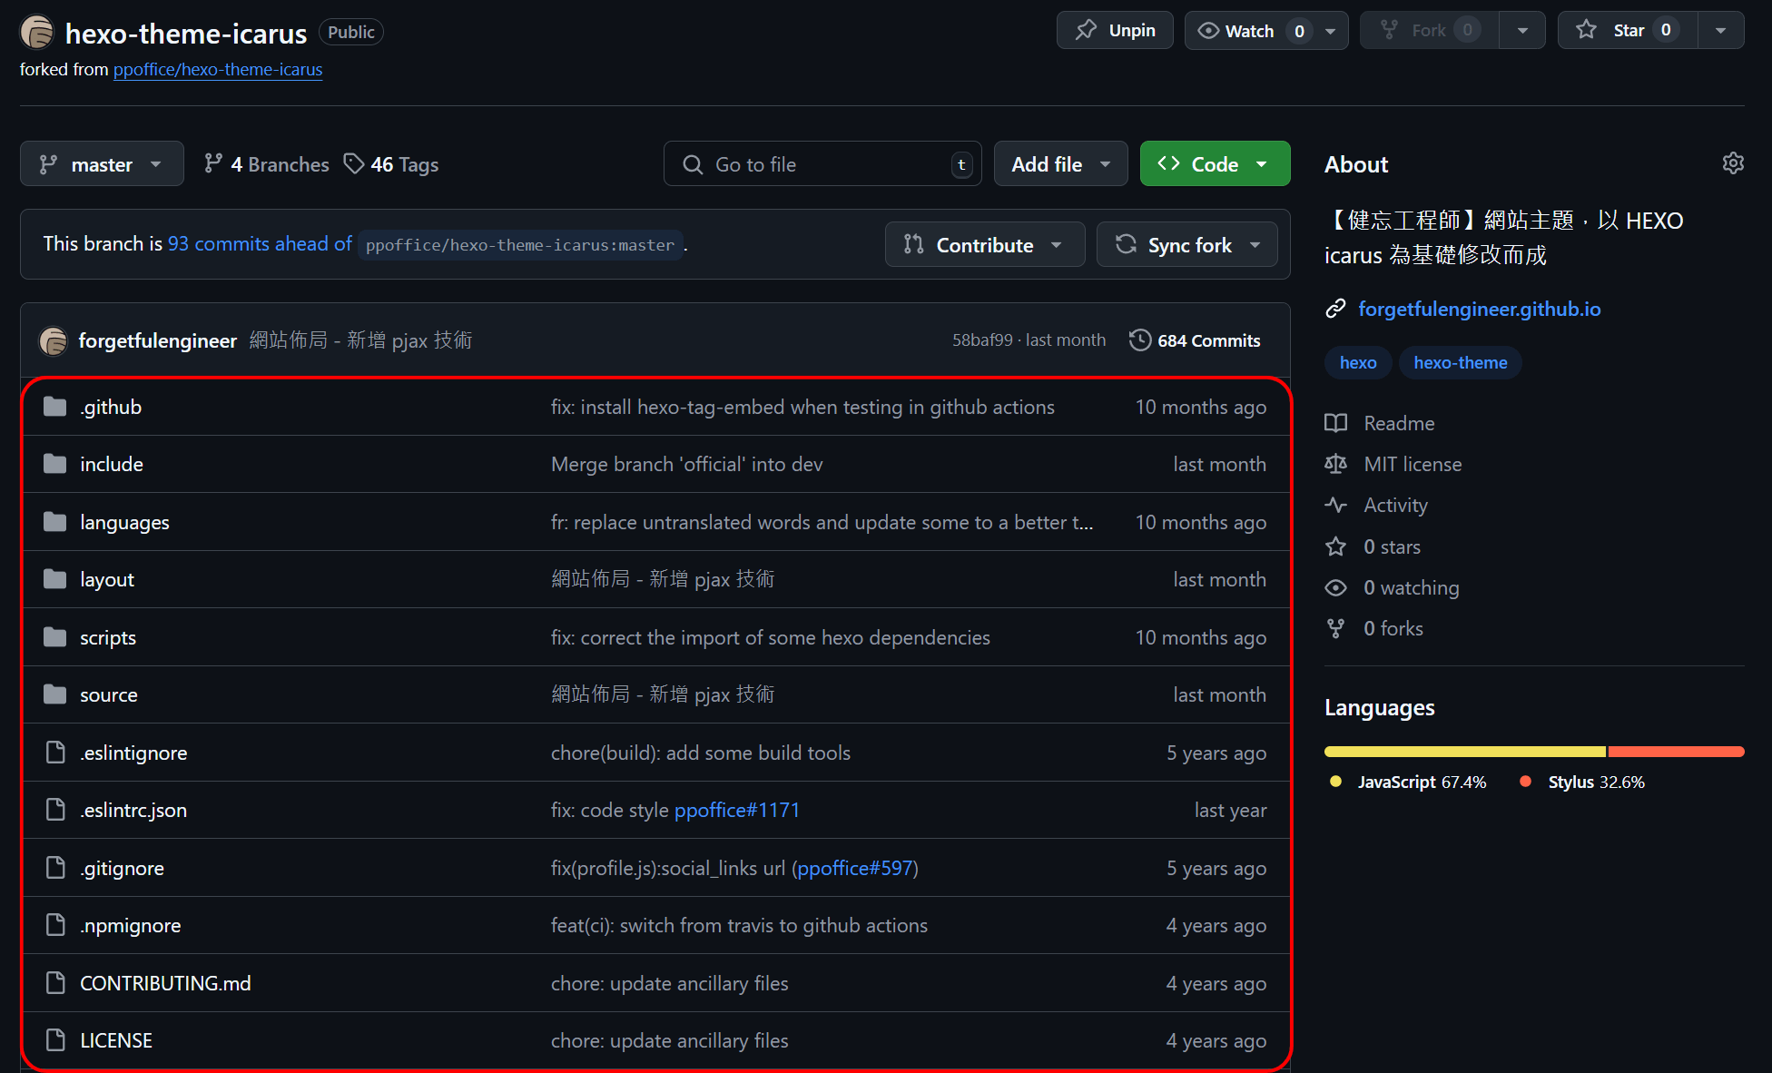This screenshot has height=1073, width=1772.
Task: Select the hexo topic tag
Action: click(1358, 363)
